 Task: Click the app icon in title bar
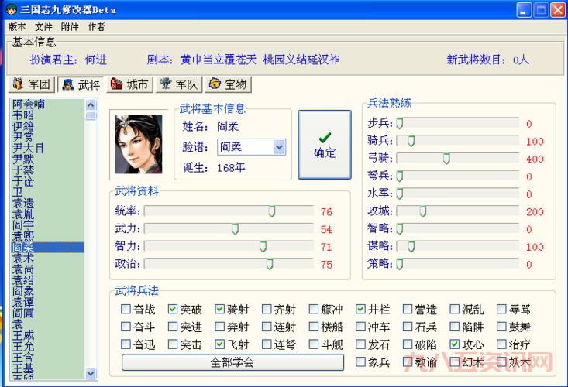[12, 10]
